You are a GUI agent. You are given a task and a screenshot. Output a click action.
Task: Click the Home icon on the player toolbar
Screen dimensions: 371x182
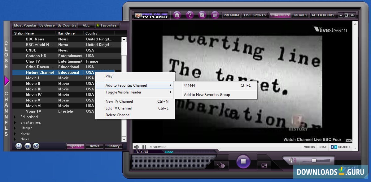coord(177,15)
